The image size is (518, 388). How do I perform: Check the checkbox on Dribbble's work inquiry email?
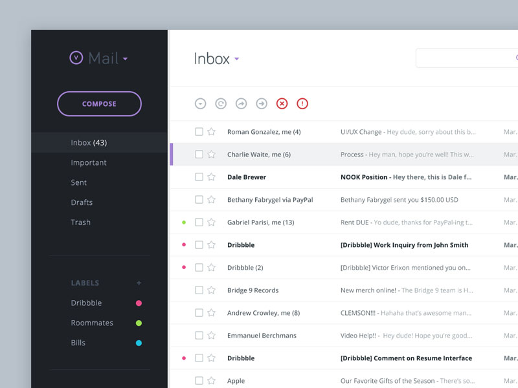coord(199,244)
